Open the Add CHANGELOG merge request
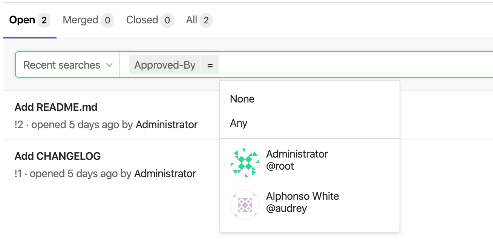 tap(58, 156)
